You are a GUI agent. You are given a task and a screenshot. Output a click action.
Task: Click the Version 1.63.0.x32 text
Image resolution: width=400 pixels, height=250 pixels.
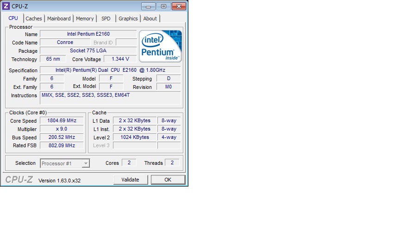pyautogui.click(x=59, y=181)
